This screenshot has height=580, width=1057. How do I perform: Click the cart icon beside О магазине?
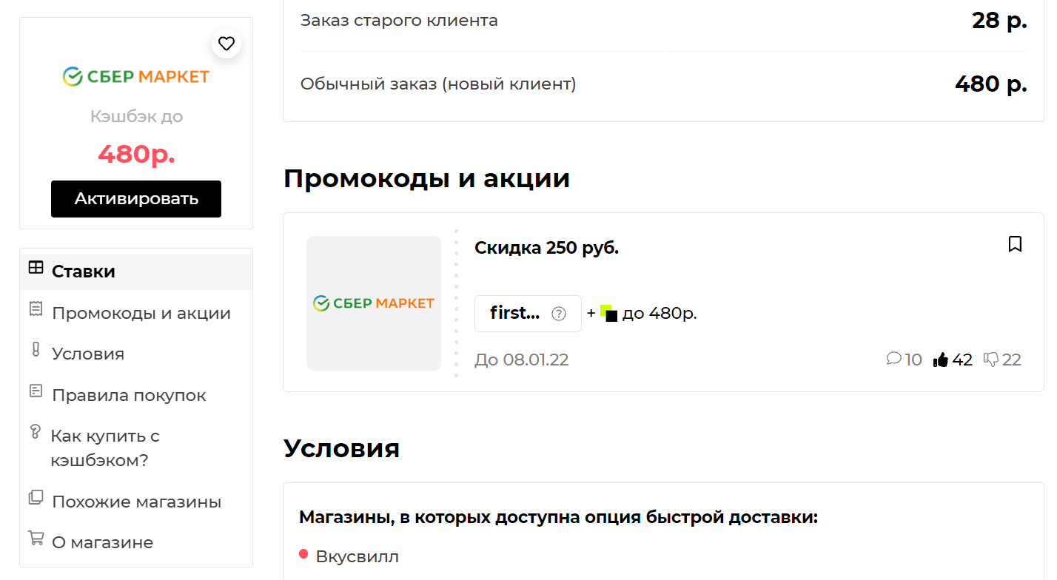(x=36, y=538)
